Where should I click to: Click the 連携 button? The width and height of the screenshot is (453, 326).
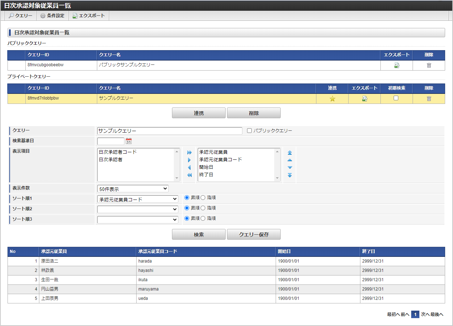199,113
